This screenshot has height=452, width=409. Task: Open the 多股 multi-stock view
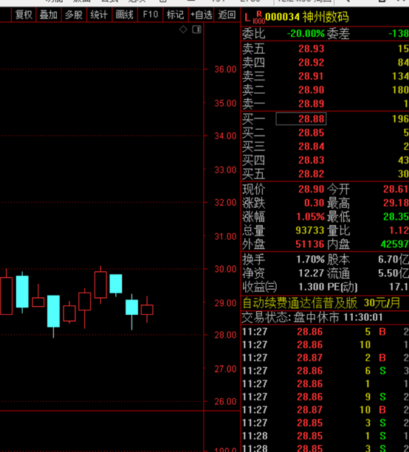tap(74, 15)
